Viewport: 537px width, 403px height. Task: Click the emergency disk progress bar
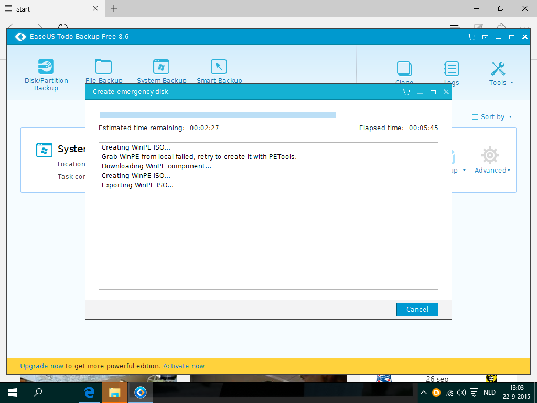click(268, 115)
